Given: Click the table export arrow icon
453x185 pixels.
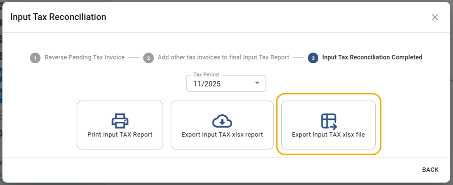Looking at the screenshot, I should click(328, 120).
